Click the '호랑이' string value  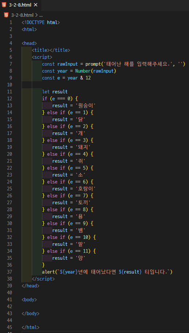[x=85, y=189]
